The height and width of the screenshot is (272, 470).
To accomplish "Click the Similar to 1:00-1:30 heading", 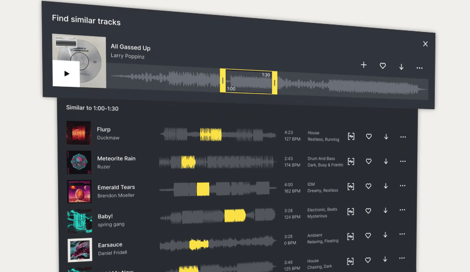I will 92,108.
